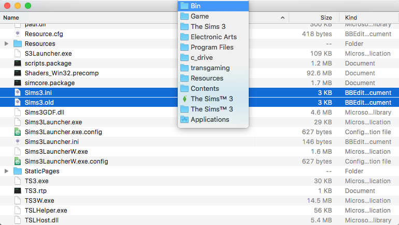Select Sims3GDF.dll file name
This screenshot has height=225, width=399.
(x=44, y=112)
